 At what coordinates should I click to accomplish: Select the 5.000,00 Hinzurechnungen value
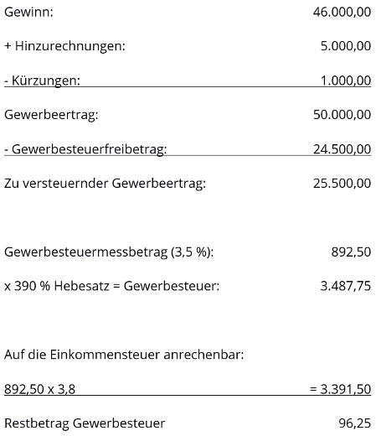click(x=346, y=46)
